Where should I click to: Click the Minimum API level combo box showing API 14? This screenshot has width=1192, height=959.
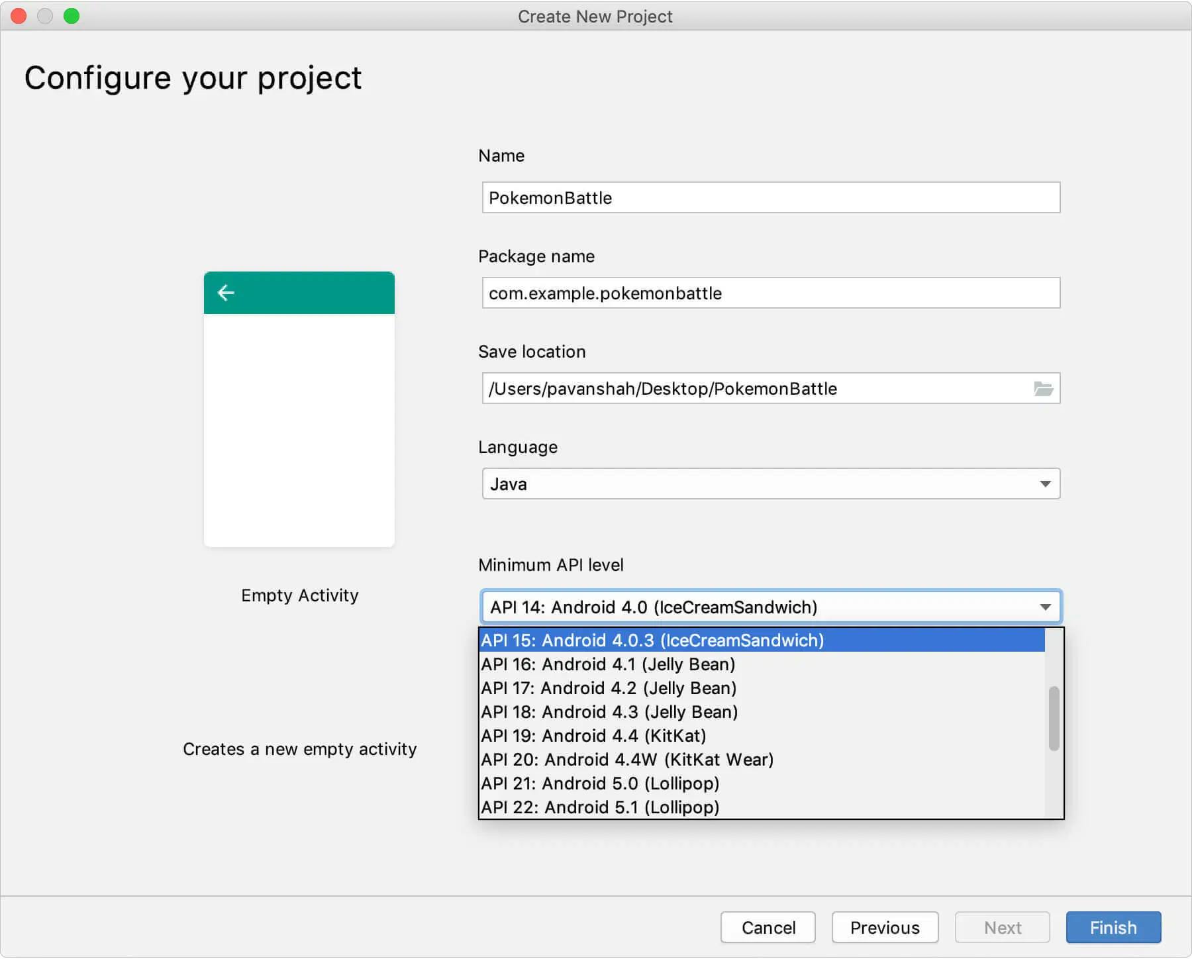tap(771, 607)
